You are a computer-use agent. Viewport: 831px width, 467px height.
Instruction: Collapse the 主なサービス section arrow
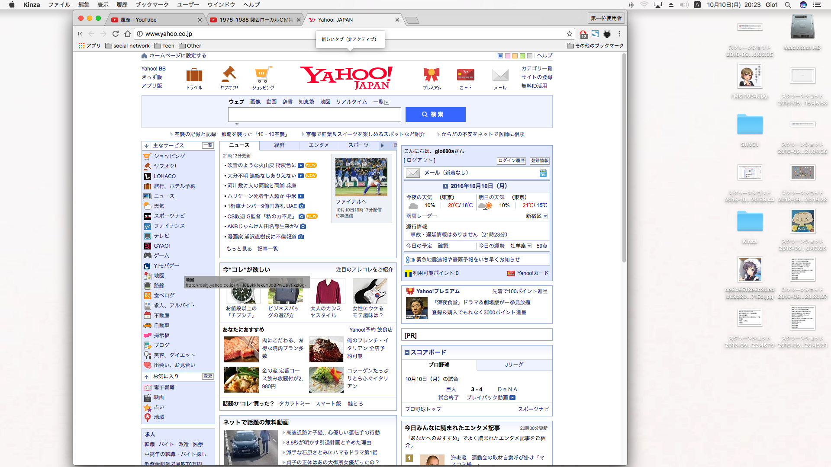[x=147, y=146]
